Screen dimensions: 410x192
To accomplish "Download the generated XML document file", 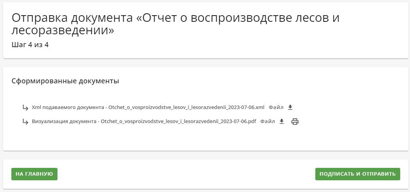I will [x=290, y=107].
